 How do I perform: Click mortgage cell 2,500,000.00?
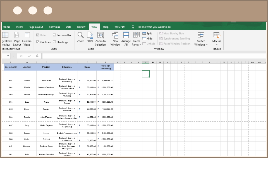tap(105, 80)
